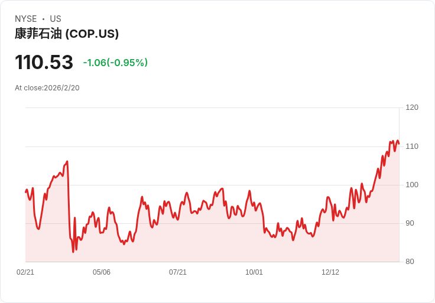Click the lowest trough of the price line
The image size is (435, 303).
73,252
